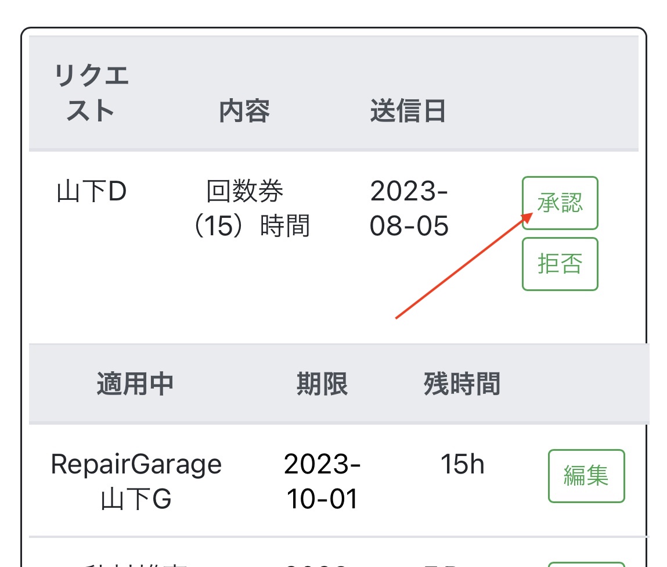Click the 残時間 column header
Viewport: 667px width, 567px height.
tap(462, 383)
